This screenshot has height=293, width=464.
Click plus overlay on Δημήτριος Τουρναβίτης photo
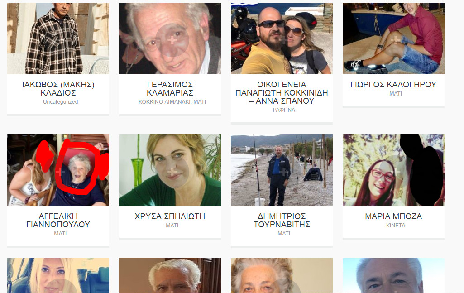coord(284,171)
